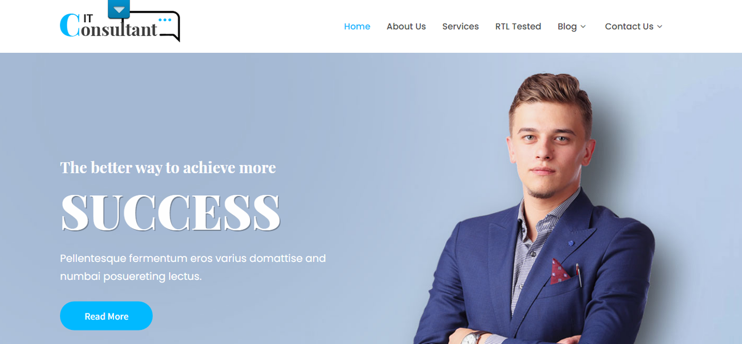Image resolution: width=742 pixels, height=344 pixels.
Task: Click the IT Consultant logo text
Action: coord(109,25)
